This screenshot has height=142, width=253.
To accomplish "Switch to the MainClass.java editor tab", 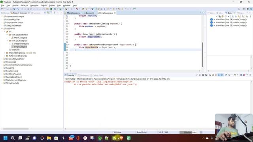I will pos(73,13).
